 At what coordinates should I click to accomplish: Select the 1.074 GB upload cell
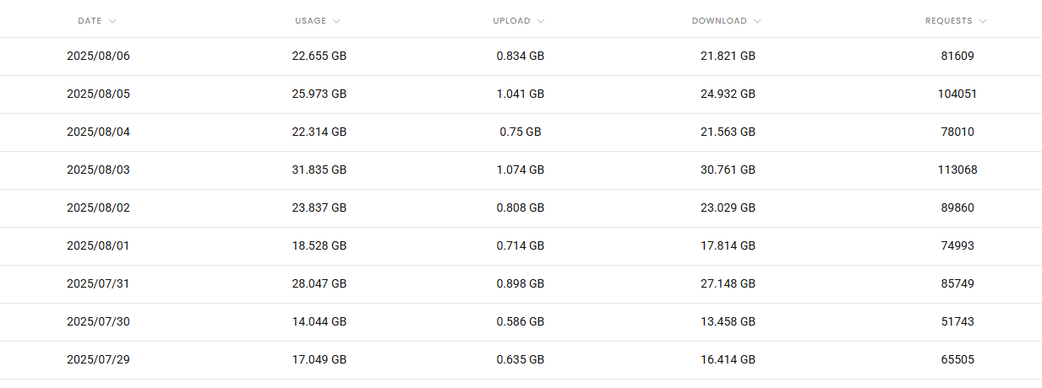521,170
